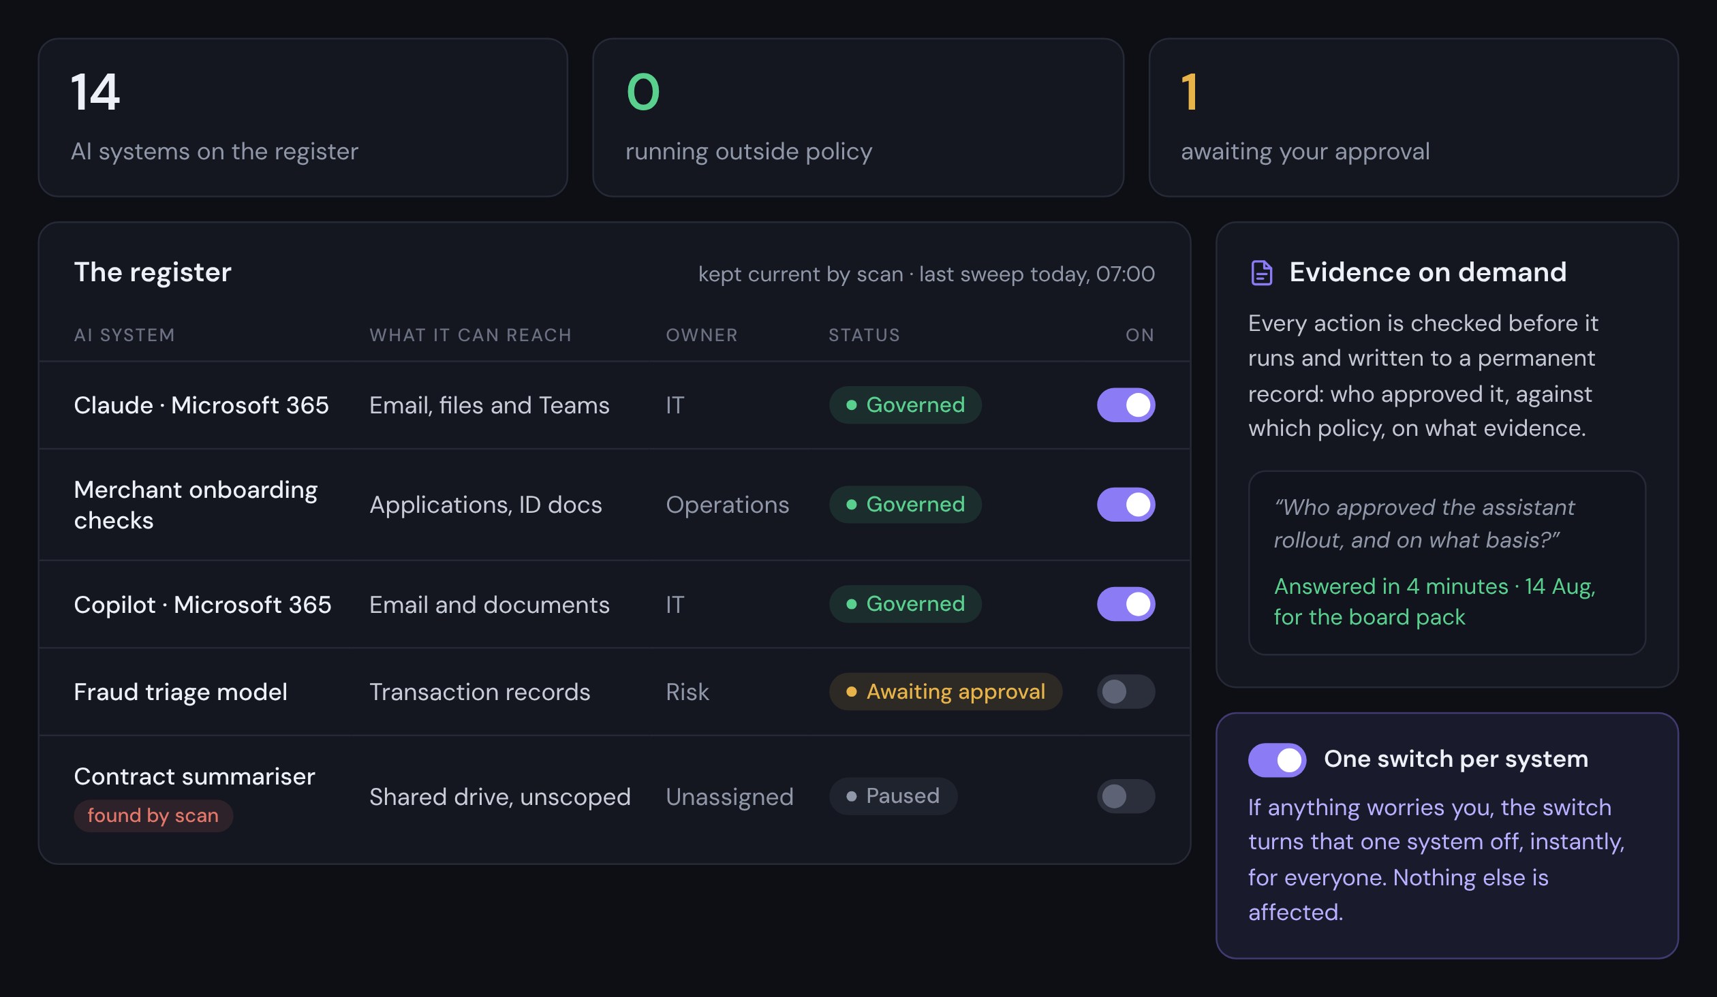
Task: Click 'Applications, ID docs' cell
Action: (x=486, y=505)
